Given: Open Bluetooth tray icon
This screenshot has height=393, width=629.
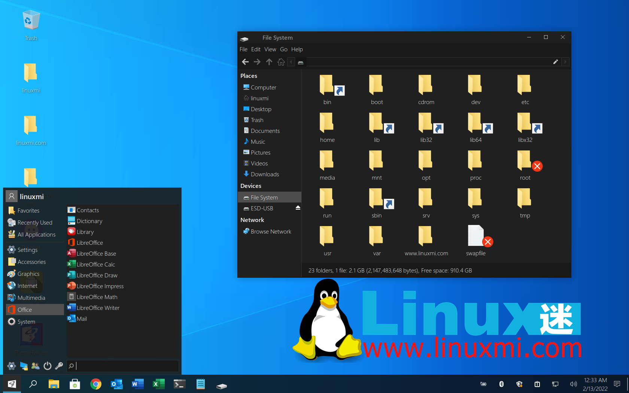Looking at the screenshot, I should (x=501, y=384).
